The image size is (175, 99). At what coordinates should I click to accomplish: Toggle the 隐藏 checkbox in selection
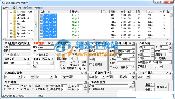(x=33, y=86)
